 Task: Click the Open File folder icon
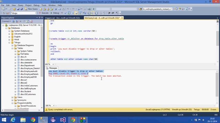click(x=14, y=9)
